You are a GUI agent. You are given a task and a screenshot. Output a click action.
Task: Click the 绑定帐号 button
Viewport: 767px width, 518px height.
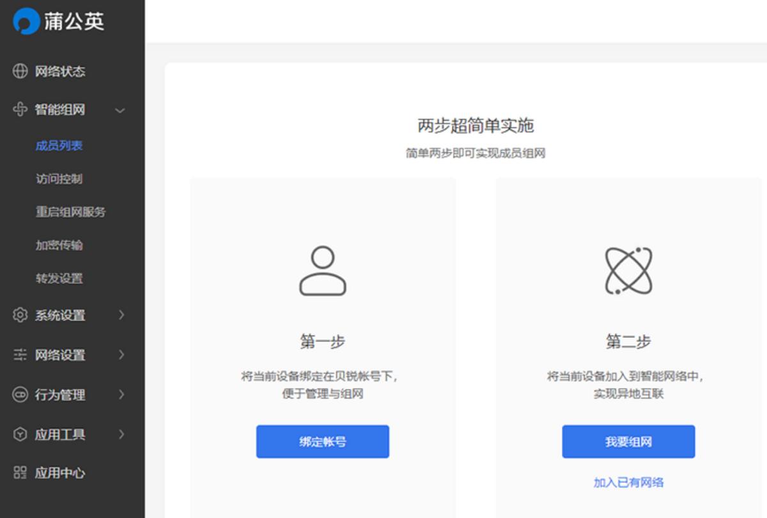tap(323, 441)
